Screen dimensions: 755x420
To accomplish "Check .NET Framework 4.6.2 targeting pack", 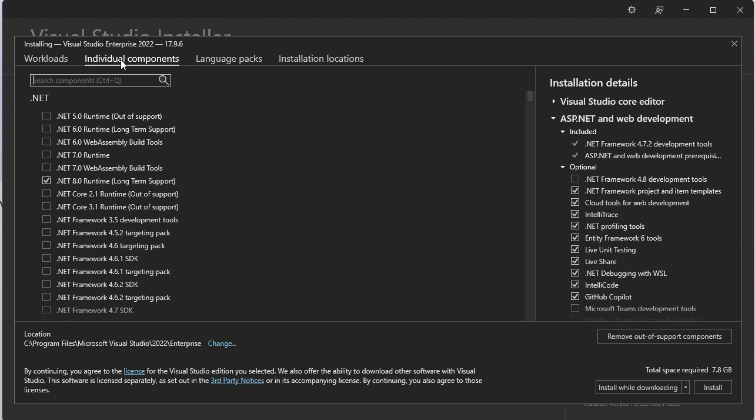I will pyautogui.click(x=46, y=297).
